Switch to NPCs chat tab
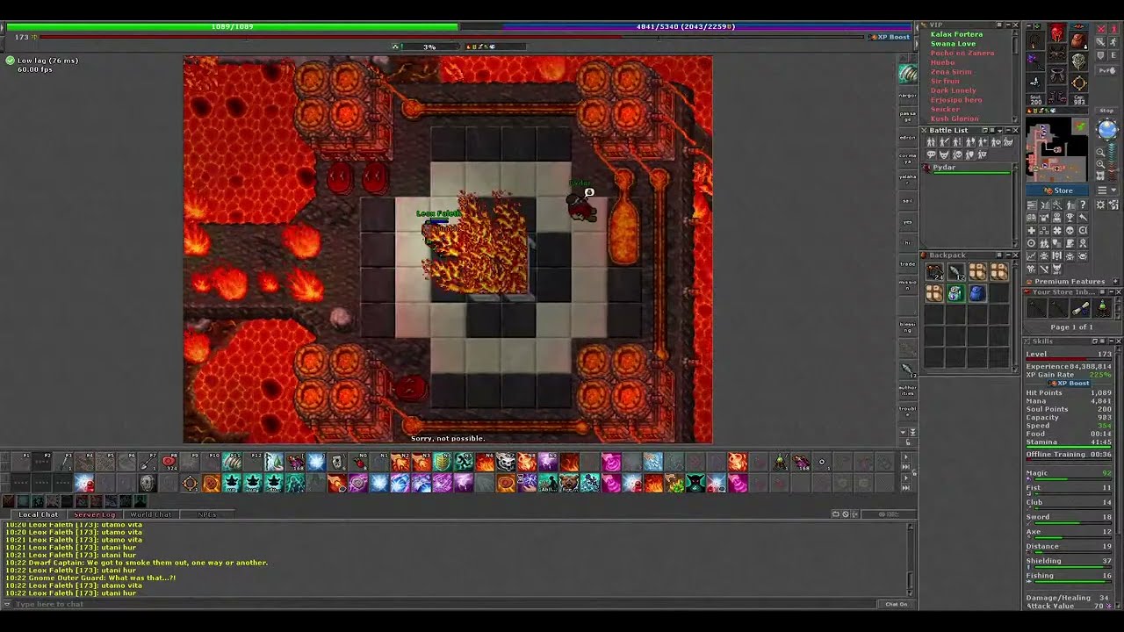This screenshot has height=632, width=1124. tap(207, 514)
